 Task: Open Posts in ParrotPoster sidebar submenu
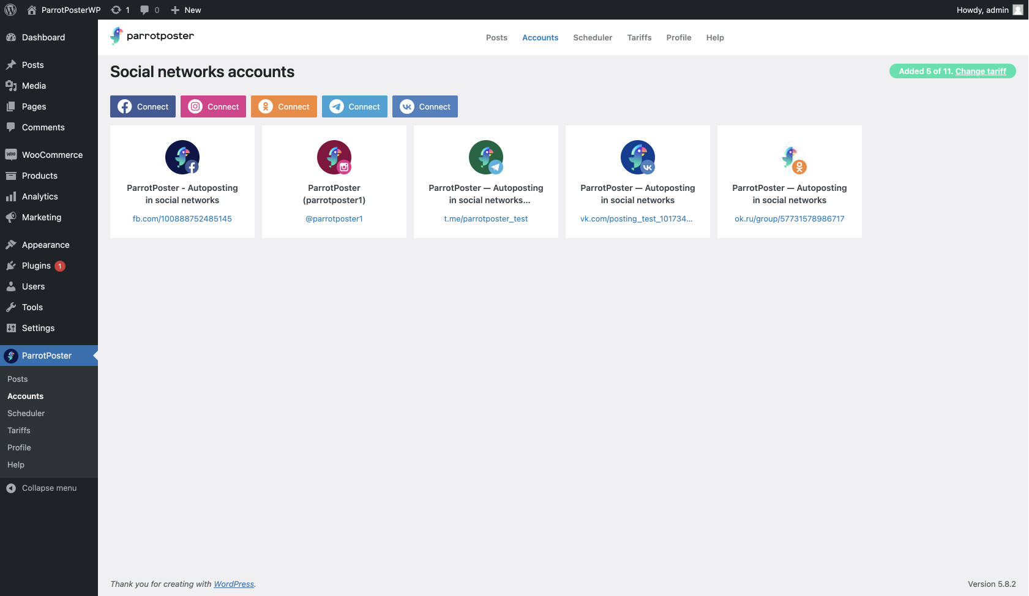pos(18,379)
